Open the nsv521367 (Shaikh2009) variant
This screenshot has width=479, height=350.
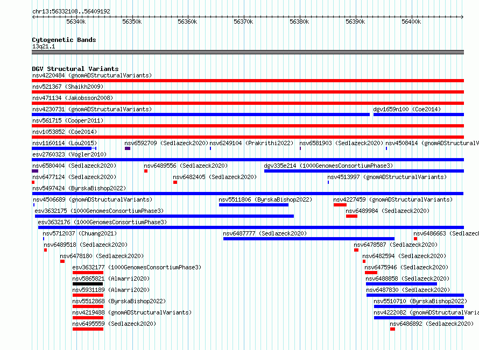click(x=68, y=87)
